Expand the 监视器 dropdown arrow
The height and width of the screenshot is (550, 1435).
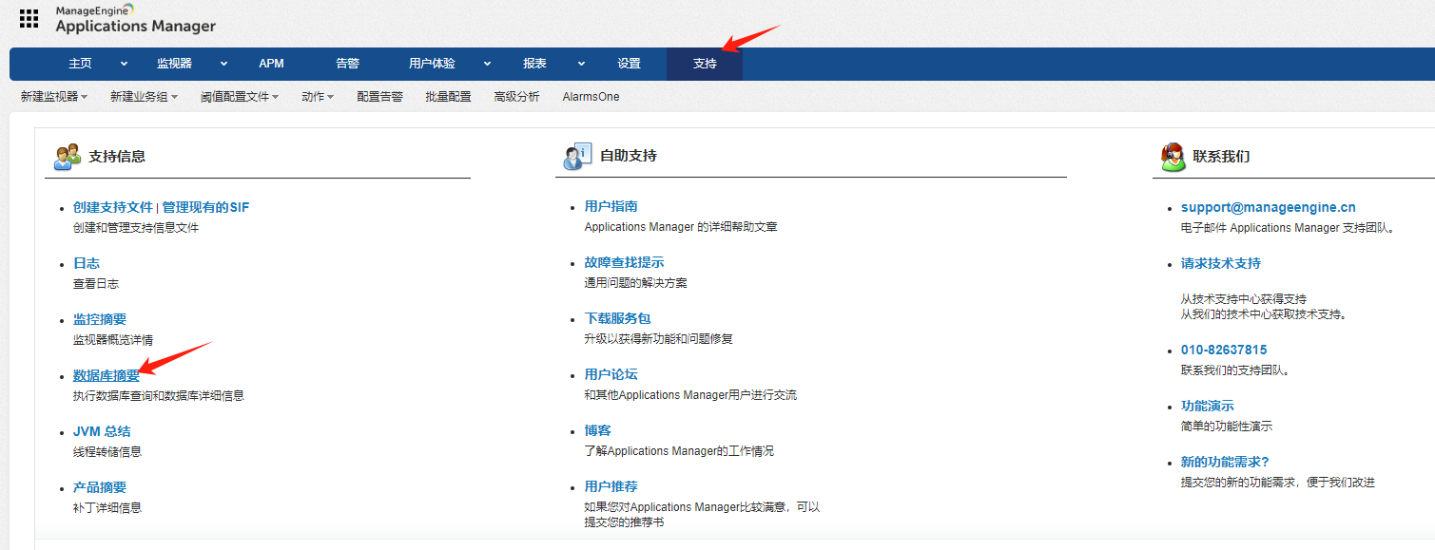coord(224,64)
